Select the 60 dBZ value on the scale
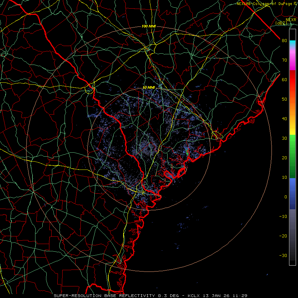 [x=284, y=80]
